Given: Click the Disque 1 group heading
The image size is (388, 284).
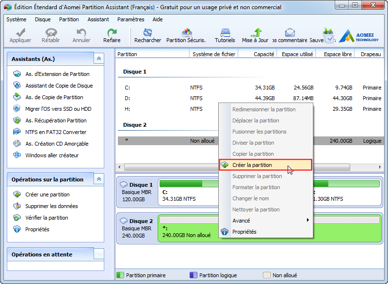Looking at the screenshot, I should point(135,72).
